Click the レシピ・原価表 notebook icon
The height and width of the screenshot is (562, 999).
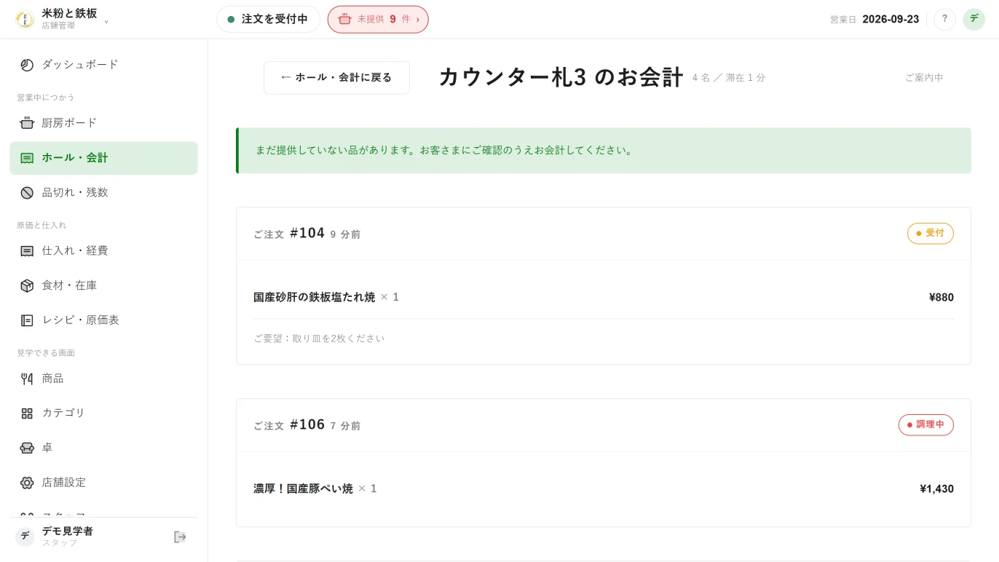click(x=27, y=320)
